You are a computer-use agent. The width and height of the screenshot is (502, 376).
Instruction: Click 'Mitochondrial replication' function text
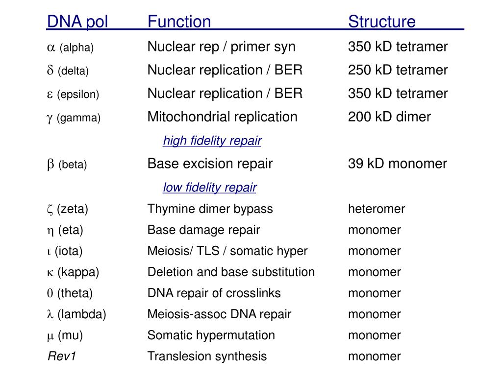click(x=223, y=117)
